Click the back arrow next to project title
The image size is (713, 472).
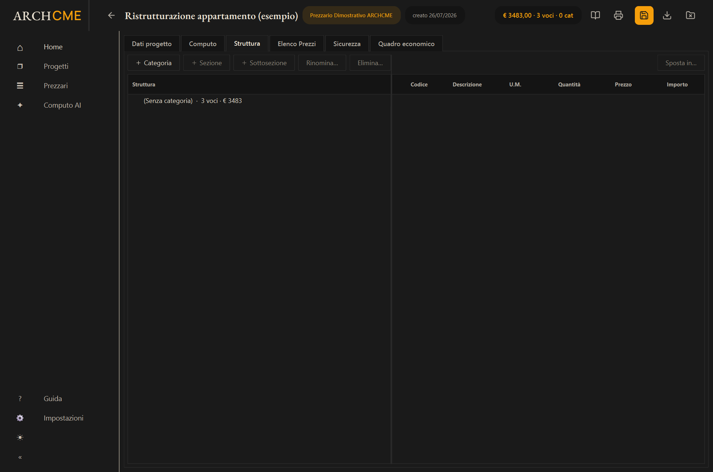(111, 15)
